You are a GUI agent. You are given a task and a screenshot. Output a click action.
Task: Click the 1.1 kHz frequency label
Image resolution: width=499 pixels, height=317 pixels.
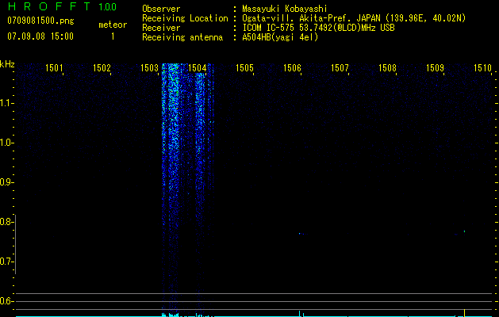click(6, 103)
